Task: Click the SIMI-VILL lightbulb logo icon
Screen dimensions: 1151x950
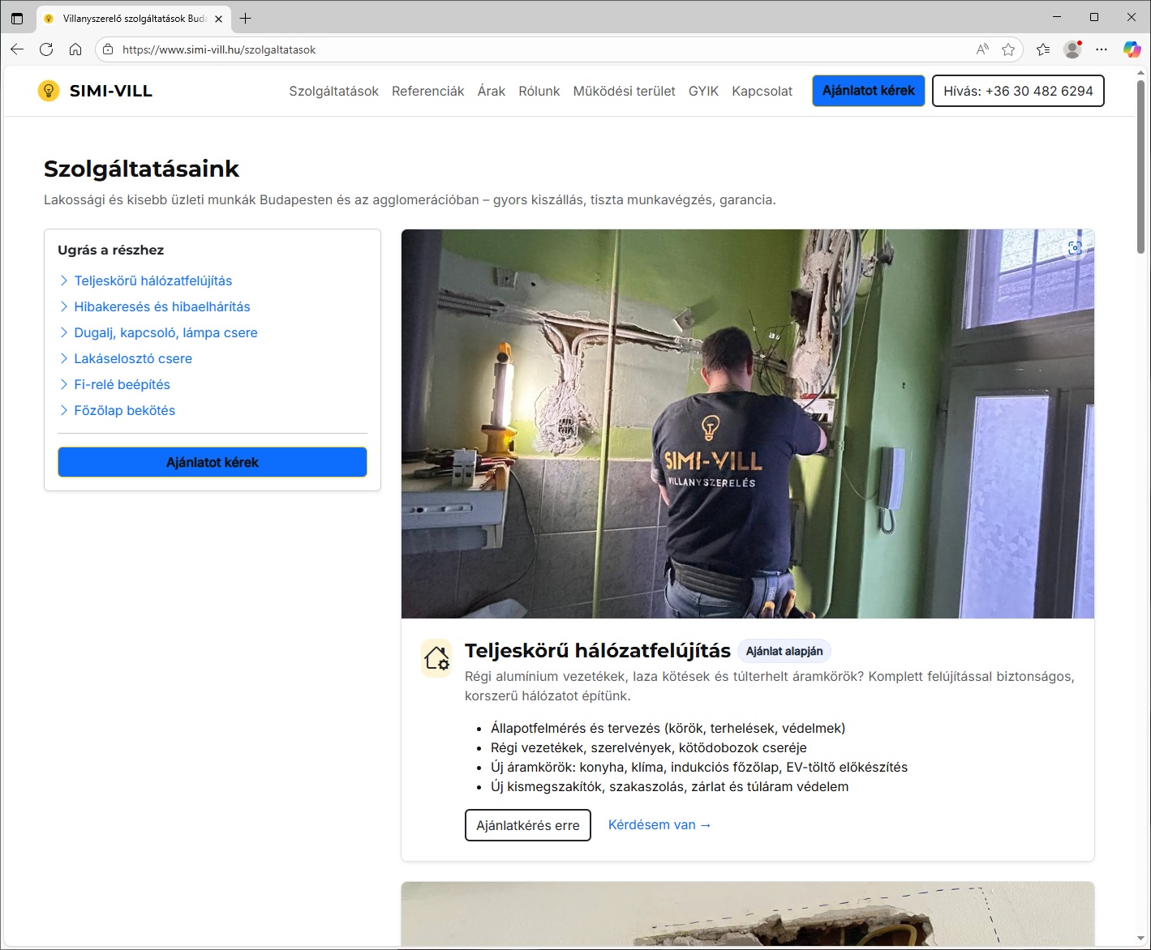Action: (x=49, y=91)
